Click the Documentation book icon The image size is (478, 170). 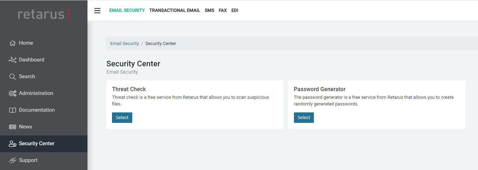point(13,110)
